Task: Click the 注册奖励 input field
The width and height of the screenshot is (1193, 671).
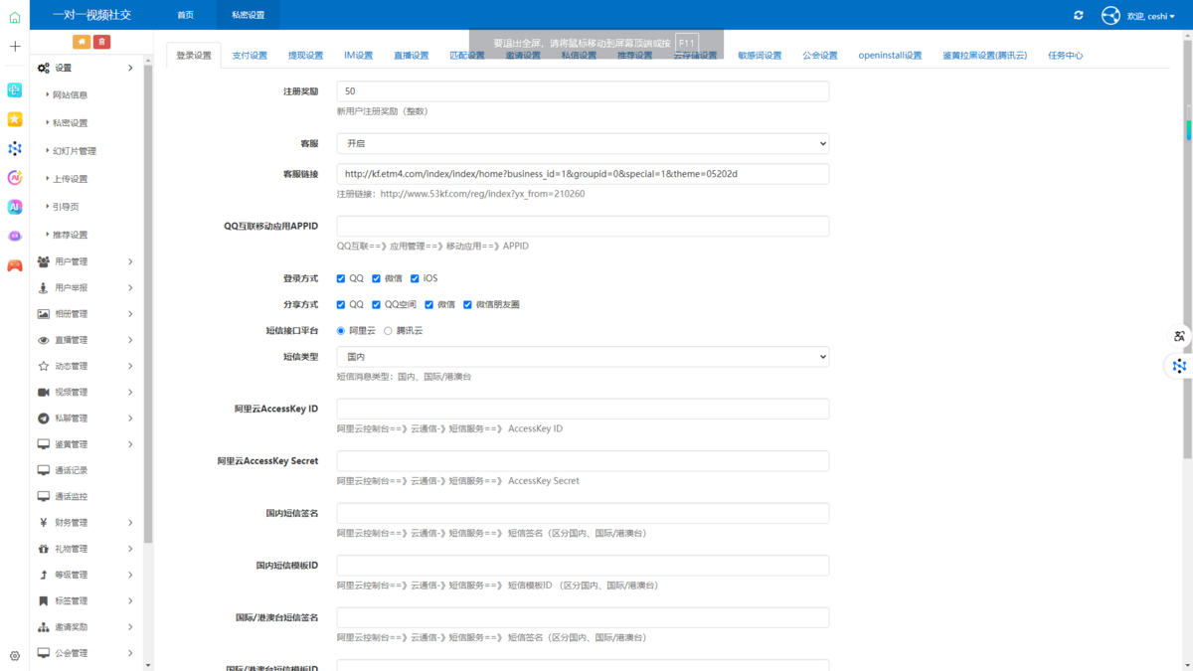Action: [x=583, y=90]
